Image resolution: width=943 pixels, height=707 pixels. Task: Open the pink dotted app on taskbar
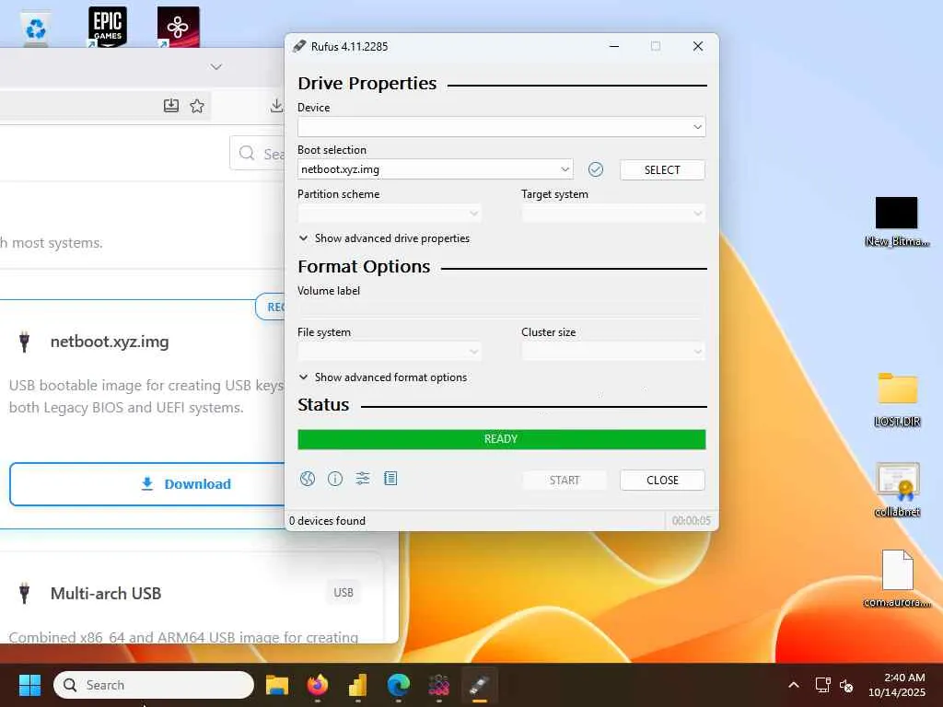438,685
